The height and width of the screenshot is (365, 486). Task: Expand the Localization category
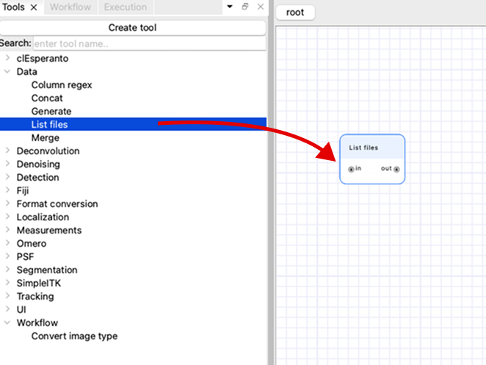click(7, 217)
